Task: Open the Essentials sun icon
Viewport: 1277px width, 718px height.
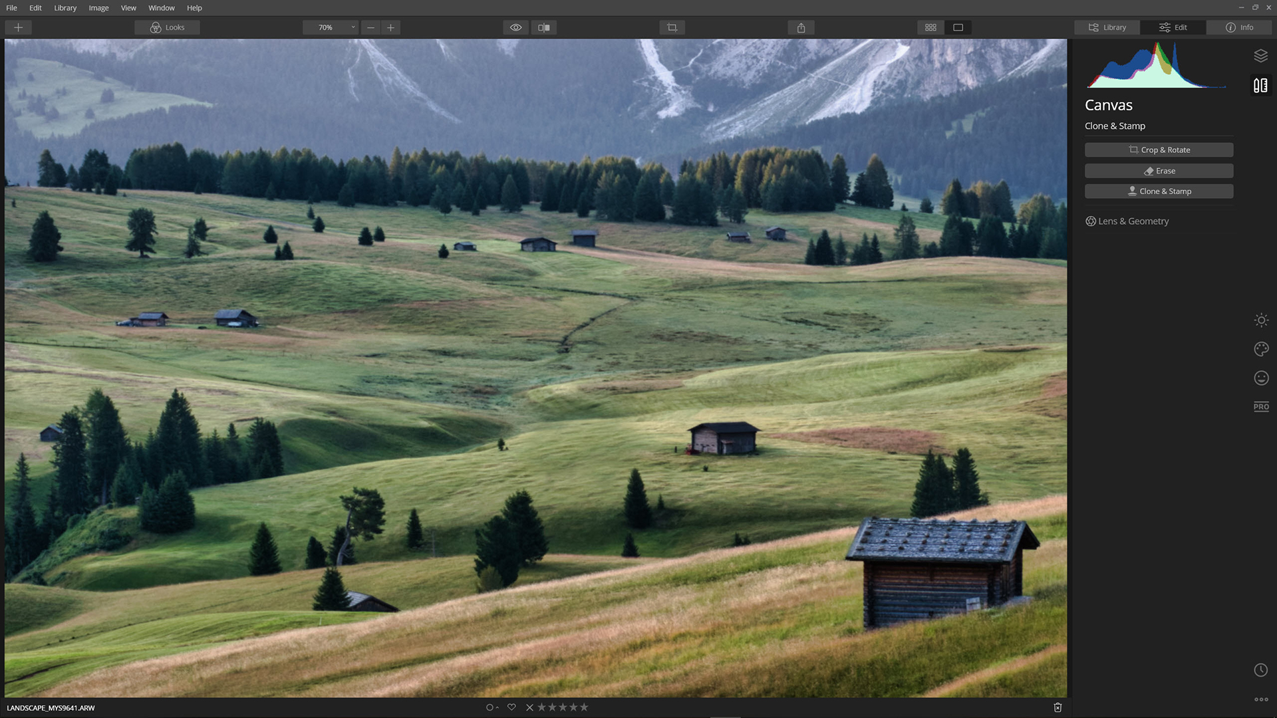Action: click(x=1261, y=320)
